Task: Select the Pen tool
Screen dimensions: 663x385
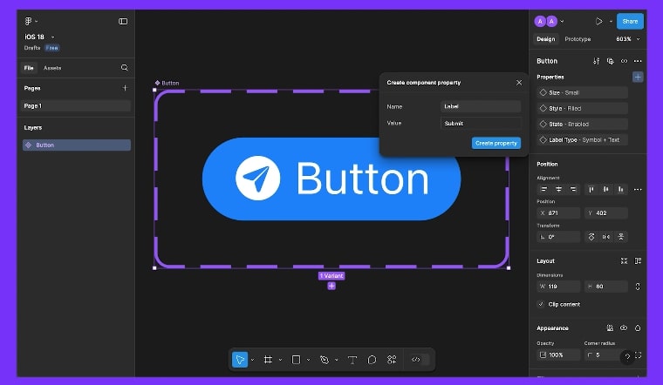Action: [325, 360]
